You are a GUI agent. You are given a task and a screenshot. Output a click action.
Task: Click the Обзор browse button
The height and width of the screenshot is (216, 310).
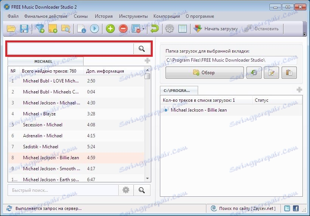[x=205, y=73]
